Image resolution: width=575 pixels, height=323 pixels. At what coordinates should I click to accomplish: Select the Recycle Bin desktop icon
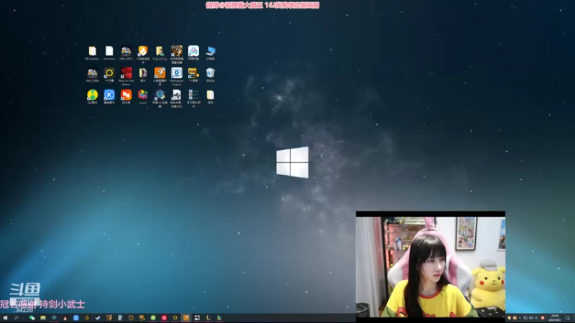coord(210,75)
